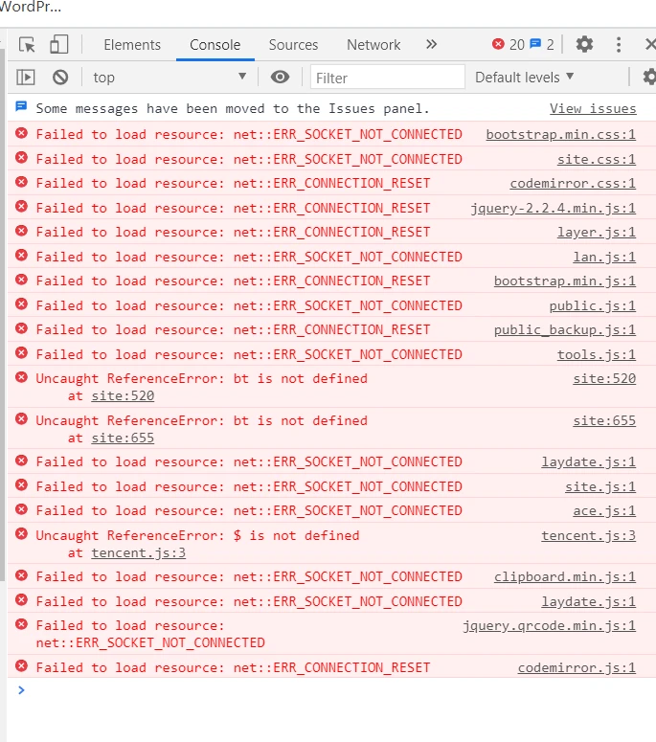The width and height of the screenshot is (656, 742).
Task: Open the Sources tab
Action: click(x=293, y=45)
